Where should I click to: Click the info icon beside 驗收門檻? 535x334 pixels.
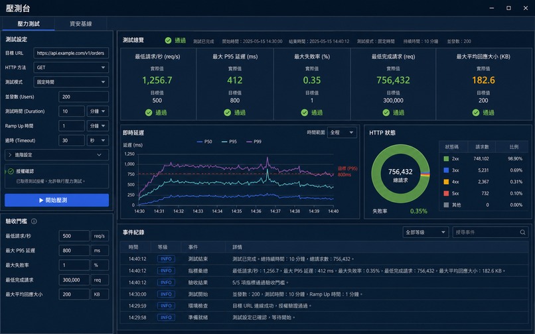pyautogui.click(x=34, y=221)
